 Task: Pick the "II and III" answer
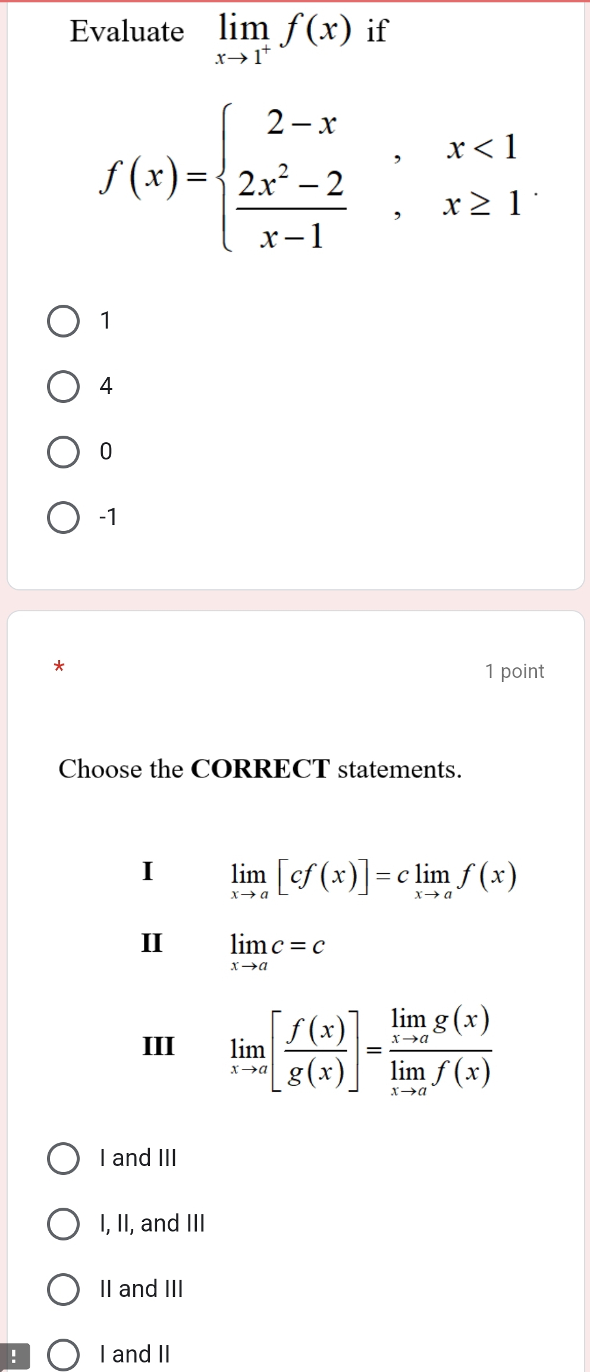pyautogui.click(x=63, y=1289)
